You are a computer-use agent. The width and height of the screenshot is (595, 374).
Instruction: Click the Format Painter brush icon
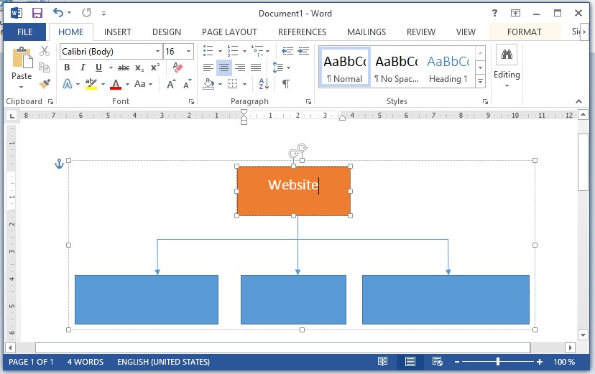(x=45, y=84)
